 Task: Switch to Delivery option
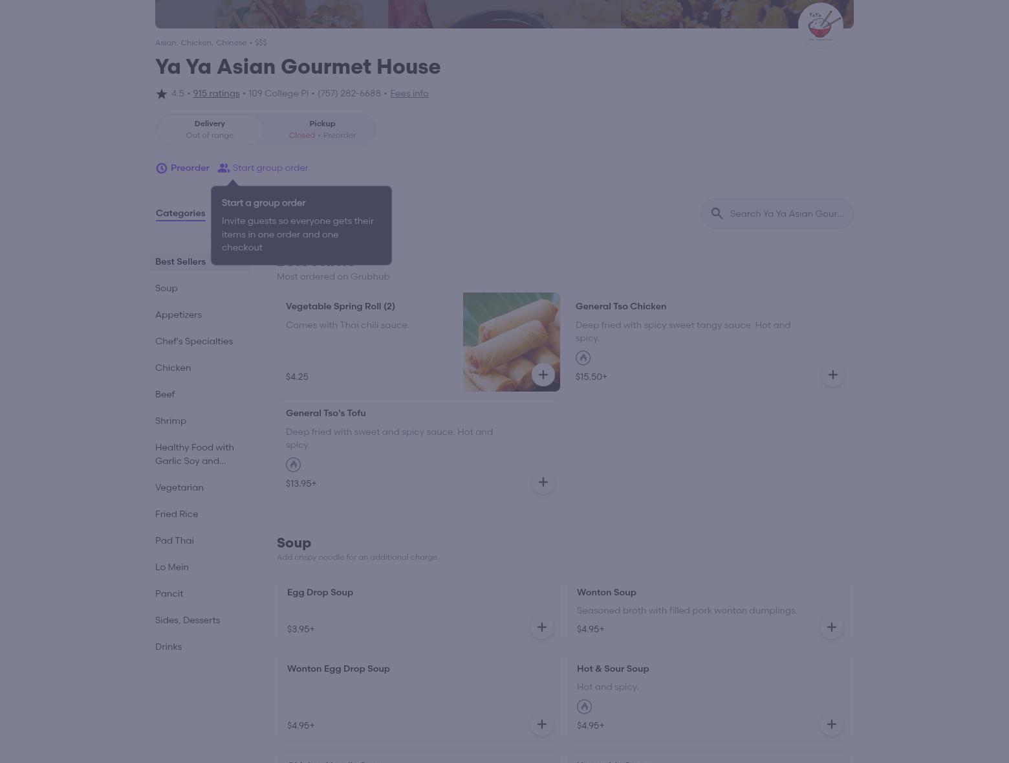(210, 129)
